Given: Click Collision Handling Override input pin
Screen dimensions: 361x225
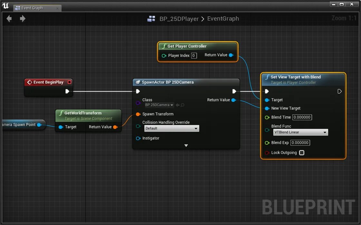Looking at the screenshot, I should coord(138,126).
